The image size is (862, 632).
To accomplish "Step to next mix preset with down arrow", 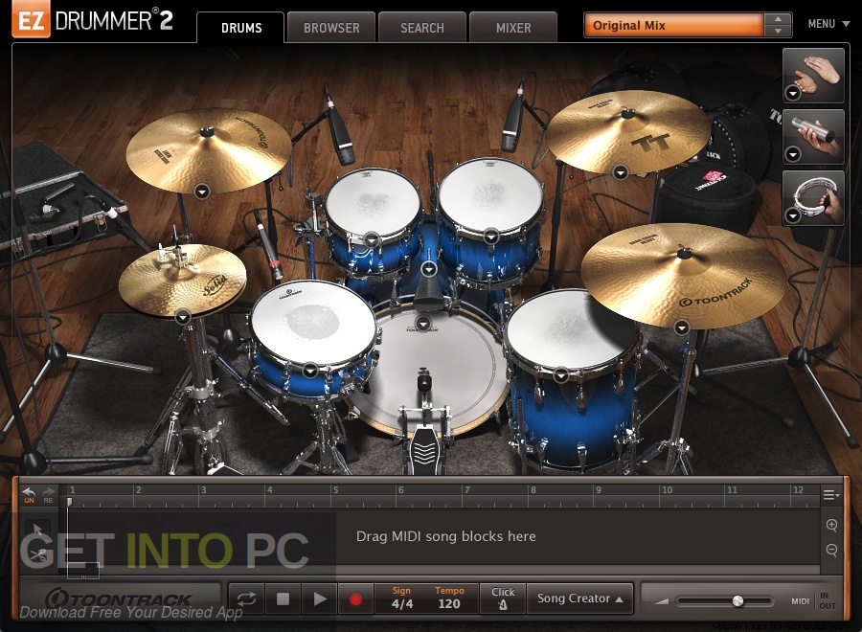I will 778,32.
